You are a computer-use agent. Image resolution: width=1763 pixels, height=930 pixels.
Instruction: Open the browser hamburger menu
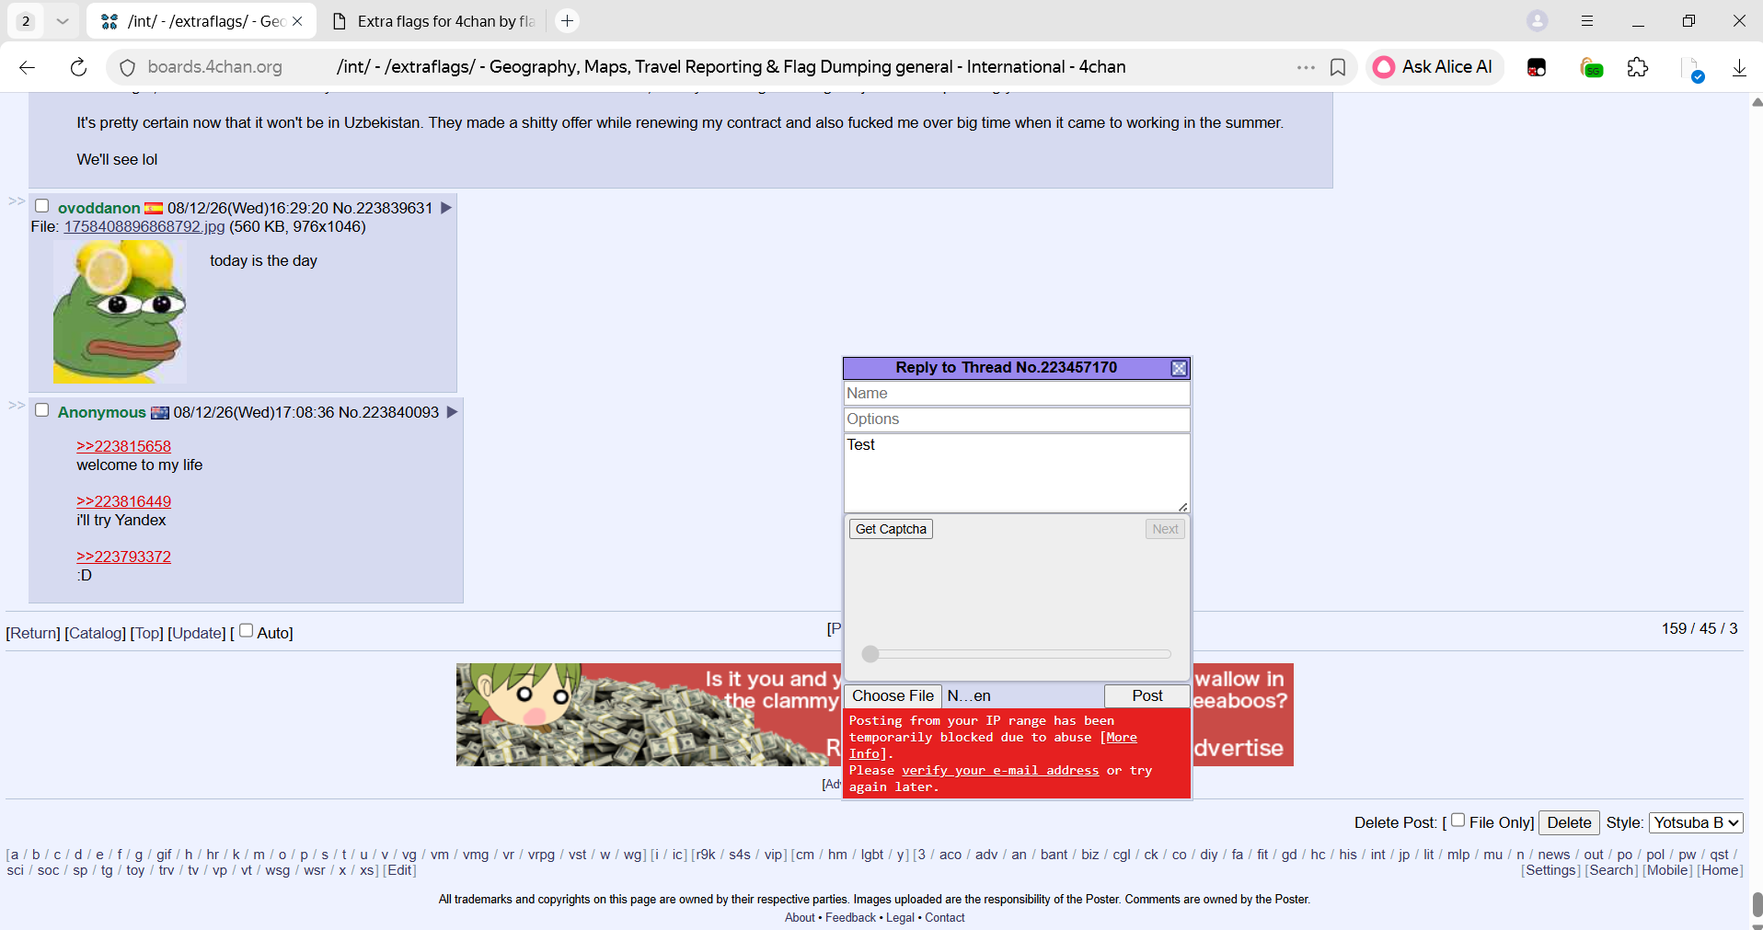pyautogui.click(x=1587, y=20)
